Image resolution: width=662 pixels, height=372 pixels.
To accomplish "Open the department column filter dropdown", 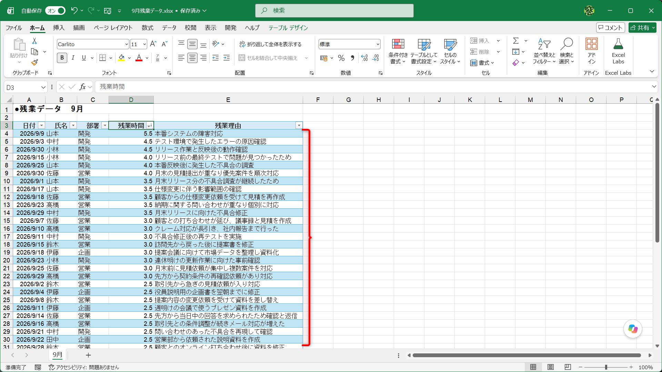I will coord(105,126).
